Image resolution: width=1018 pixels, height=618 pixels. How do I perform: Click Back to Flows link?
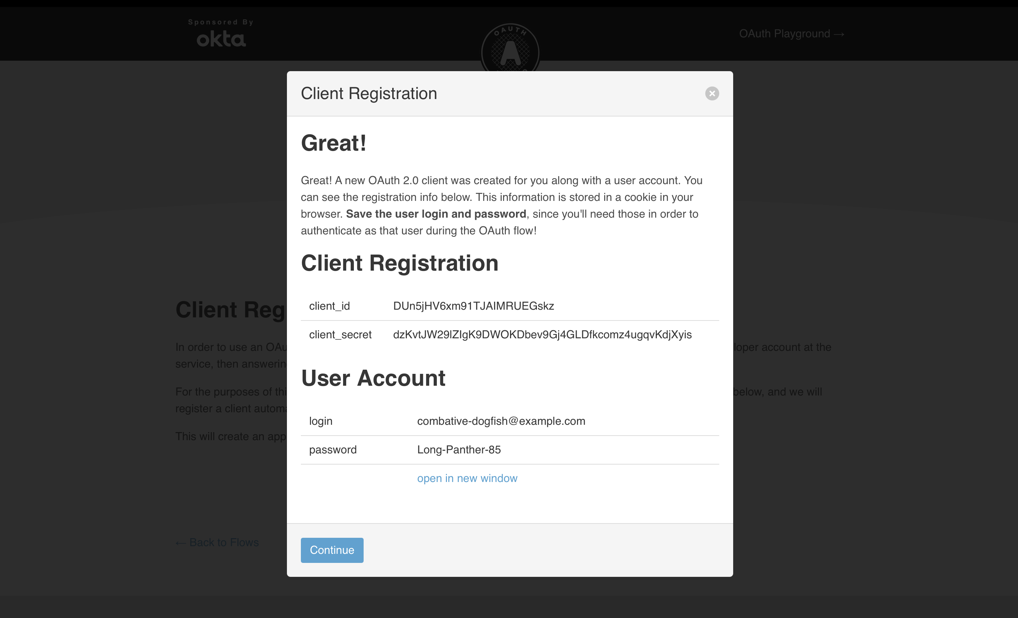[217, 542]
